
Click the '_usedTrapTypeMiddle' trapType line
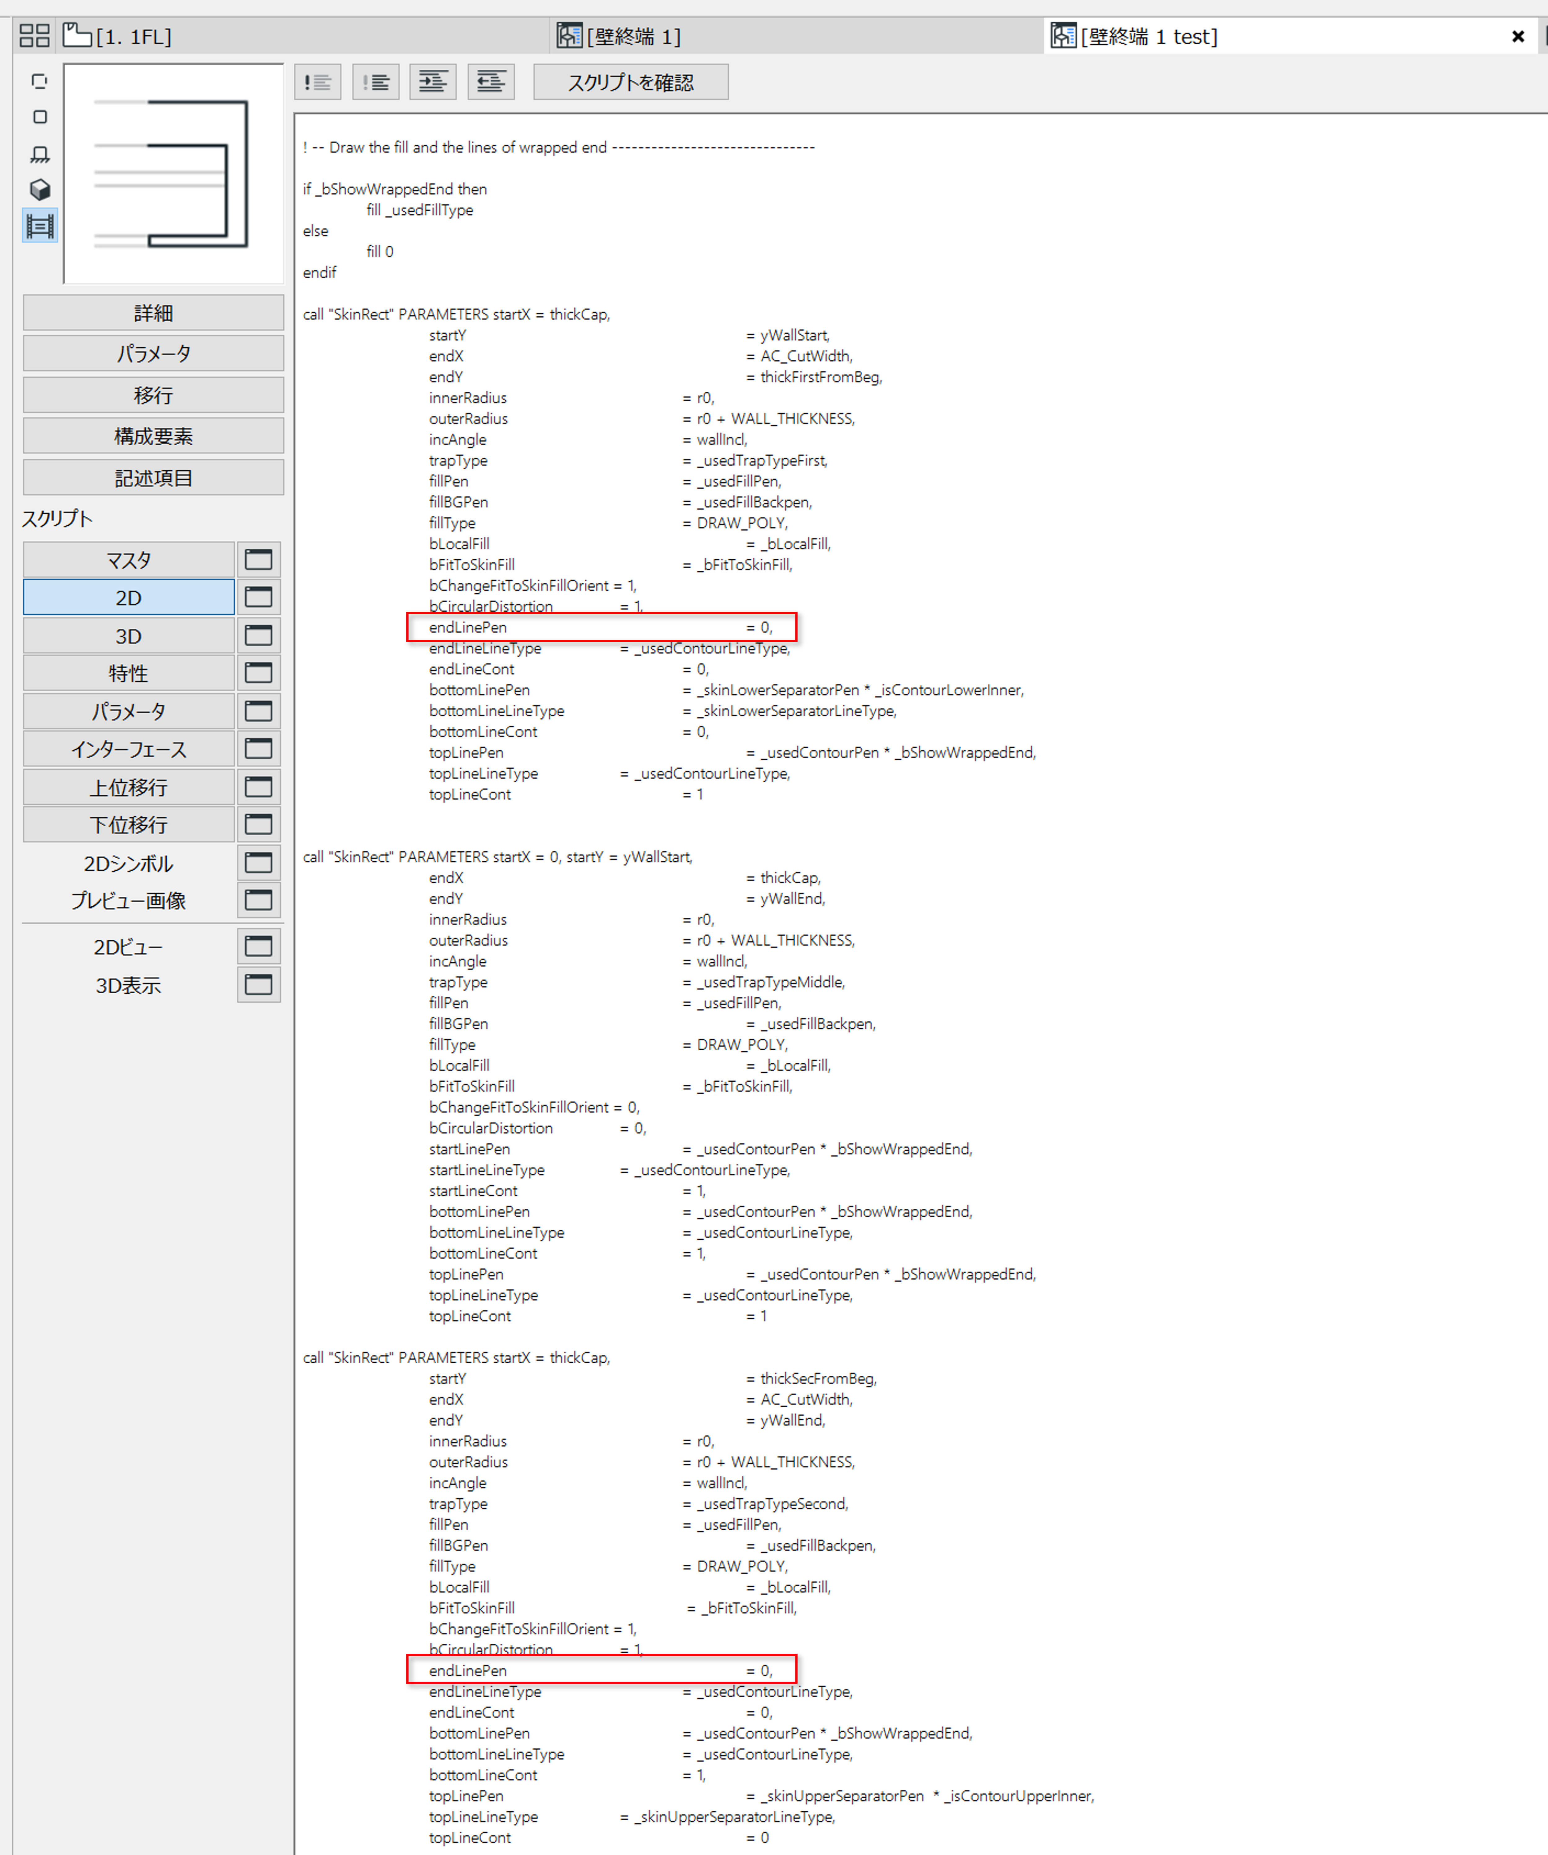click(x=638, y=982)
